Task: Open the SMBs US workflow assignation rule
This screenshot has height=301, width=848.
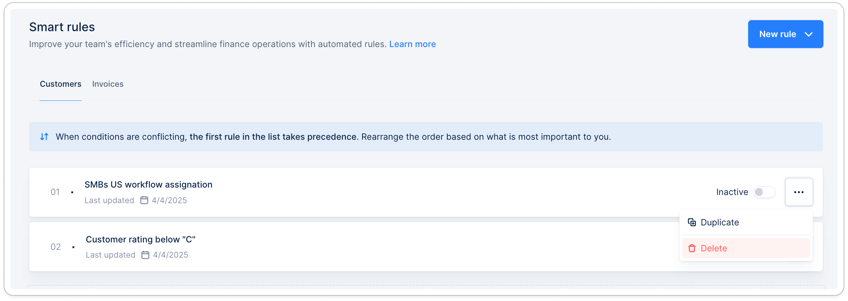Action: (148, 185)
